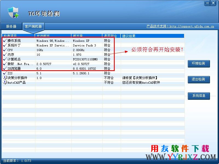
Task: Click the 当前版本: 1.0173 status text
Action: click(x=17, y=161)
